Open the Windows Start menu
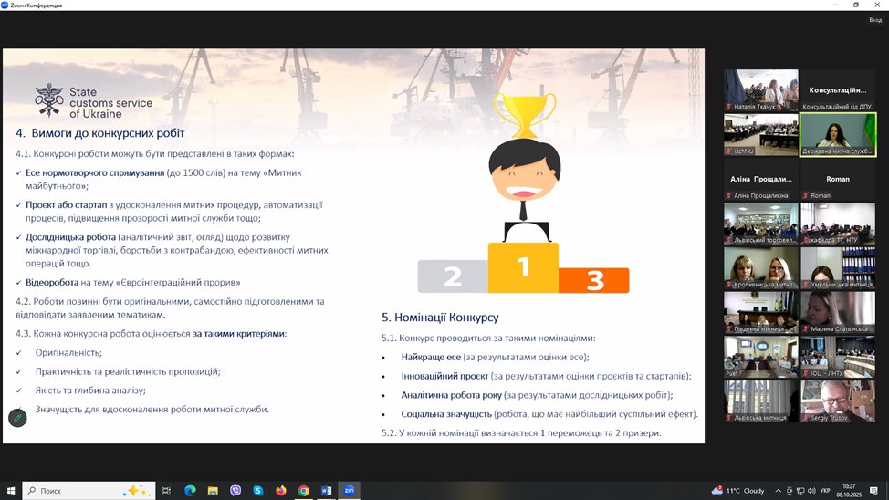Viewport: 889px width, 500px height. pos(11,490)
